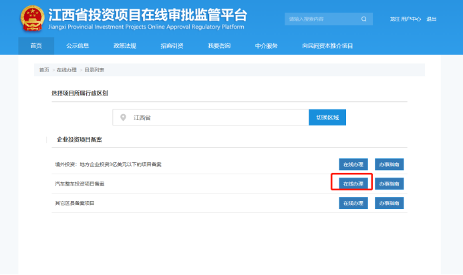Click 在线办理 for 汽车整车投资项目备案
463x275 pixels.
coord(352,183)
